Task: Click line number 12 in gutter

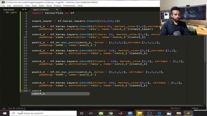Action: (26, 43)
